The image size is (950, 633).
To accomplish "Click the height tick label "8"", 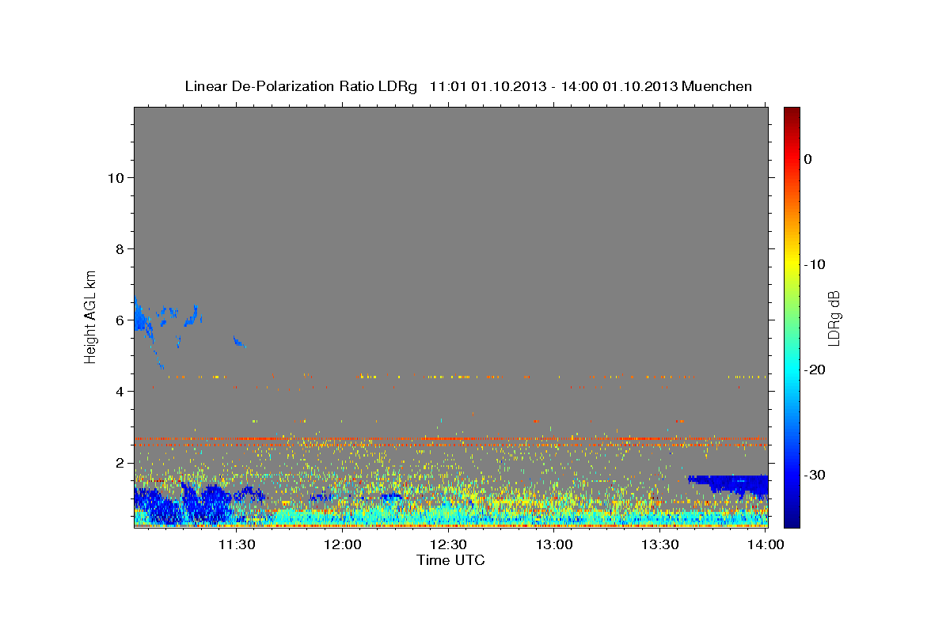I will [120, 248].
